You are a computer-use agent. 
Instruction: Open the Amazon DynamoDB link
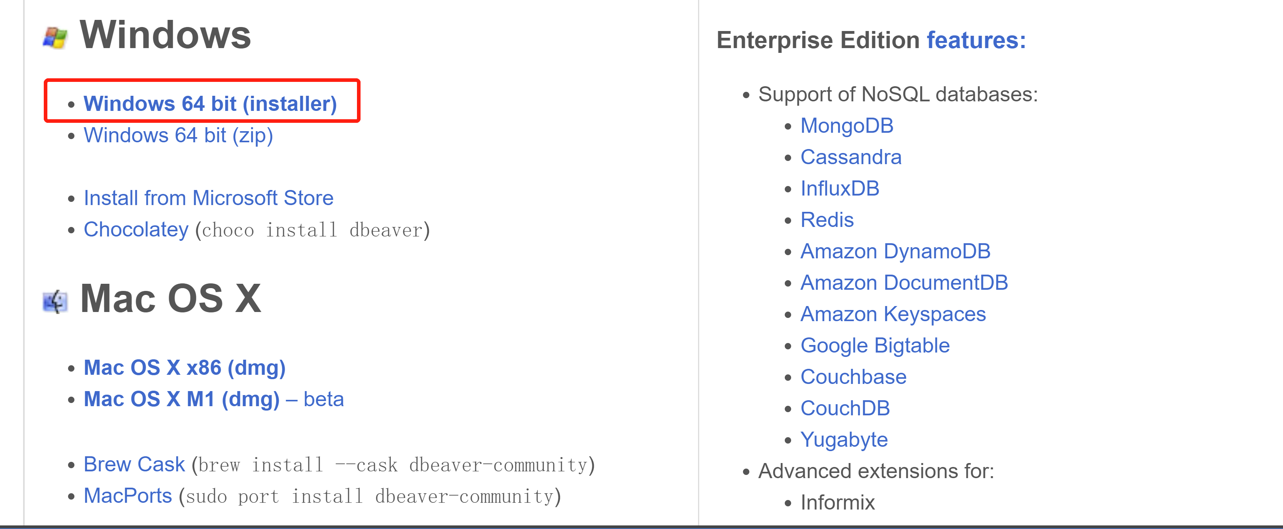[895, 251]
